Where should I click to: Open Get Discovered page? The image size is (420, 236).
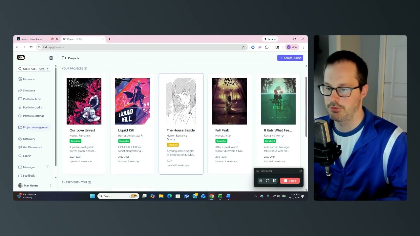point(32,147)
